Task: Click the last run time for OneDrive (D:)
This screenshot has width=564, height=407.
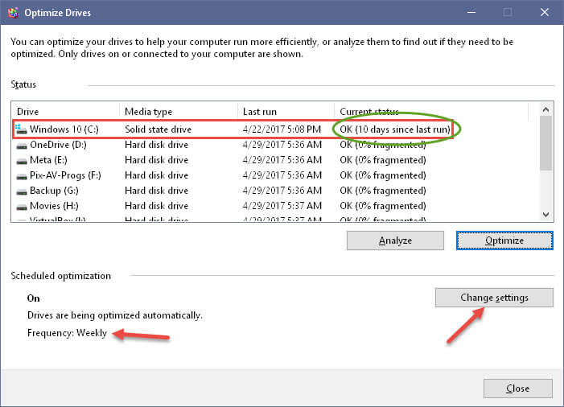Action: click(x=282, y=145)
